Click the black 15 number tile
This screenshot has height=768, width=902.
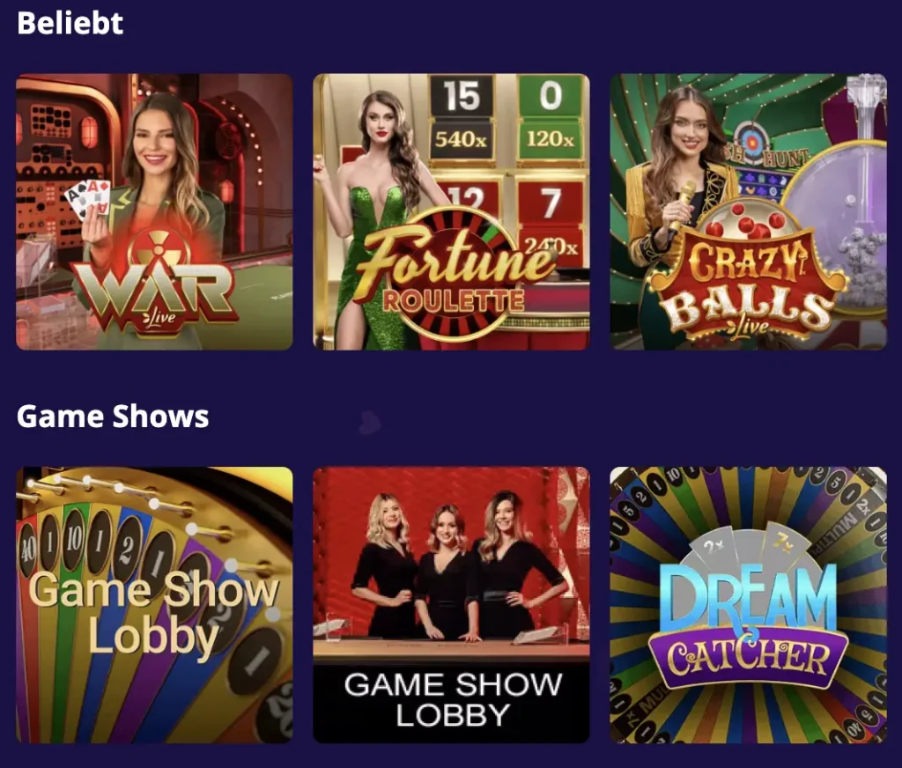[x=462, y=95]
